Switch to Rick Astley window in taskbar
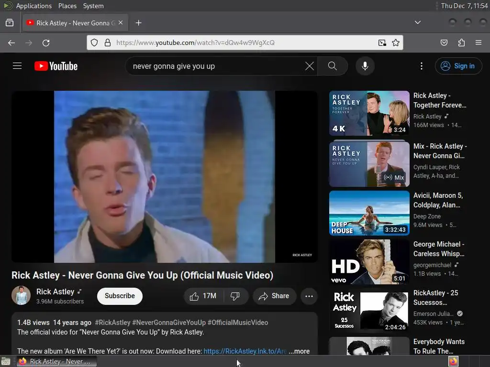Image resolution: width=490 pixels, height=367 pixels. point(56,361)
